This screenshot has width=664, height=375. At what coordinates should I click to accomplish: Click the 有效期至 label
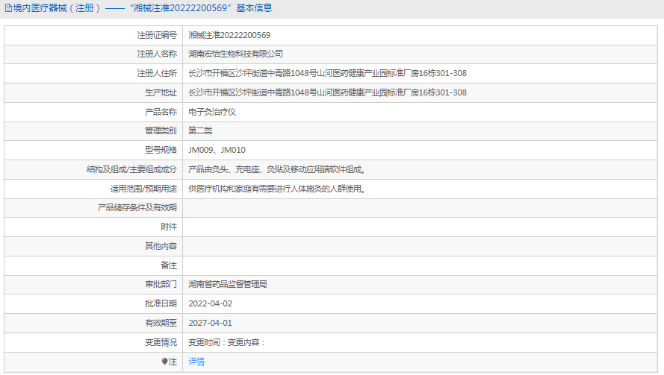(x=161, y=323)
